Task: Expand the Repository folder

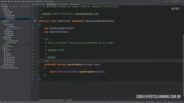Action: coord(4,33)
